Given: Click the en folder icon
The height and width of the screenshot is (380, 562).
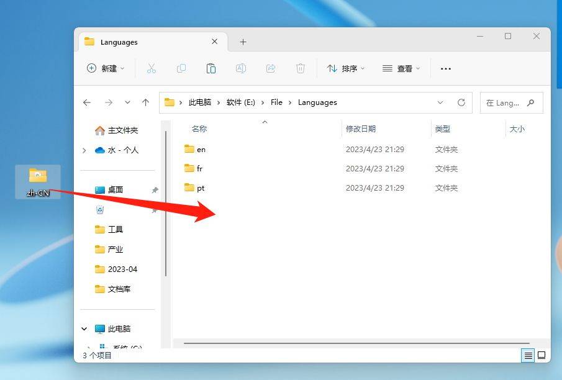Looking at the screenshot, I should pyautogui.click(x=189, y=149).
